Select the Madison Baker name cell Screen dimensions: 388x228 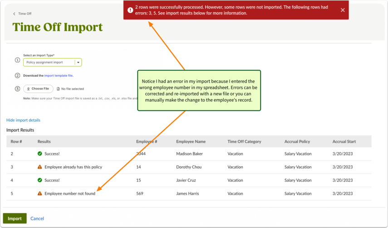tap(189, 154)
